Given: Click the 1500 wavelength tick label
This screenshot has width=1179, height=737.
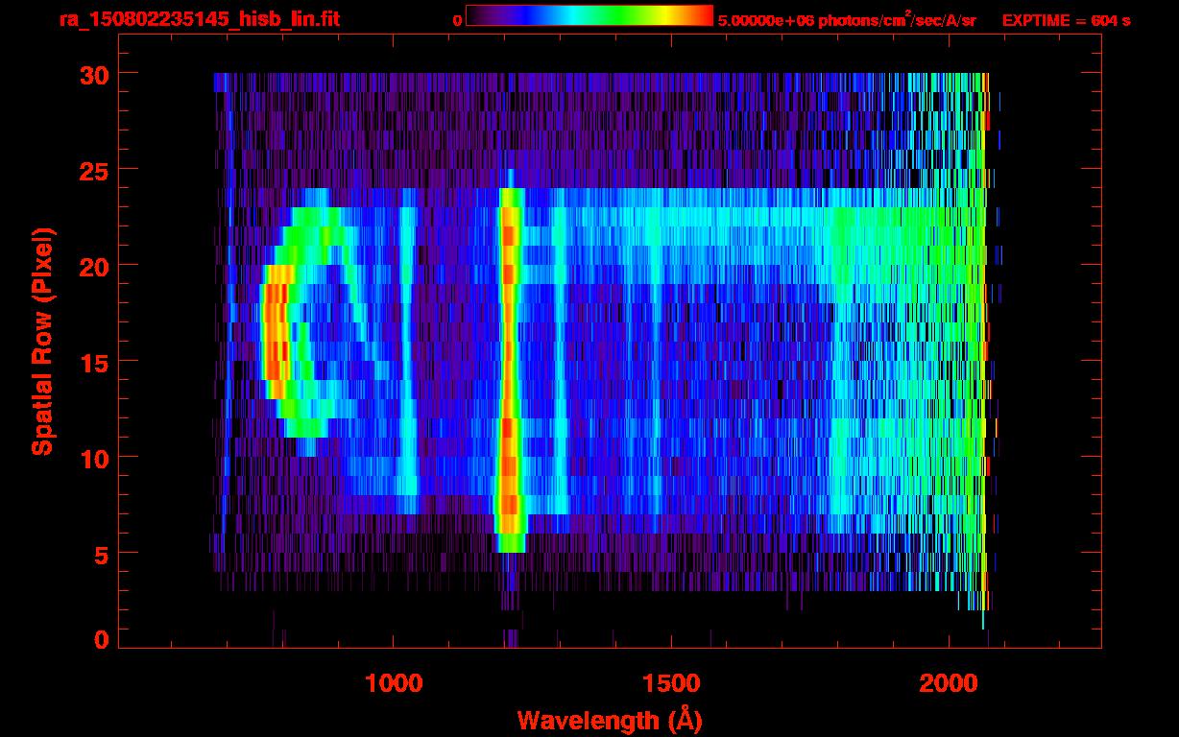Looking at the screenshot, I should coord(671,683).
